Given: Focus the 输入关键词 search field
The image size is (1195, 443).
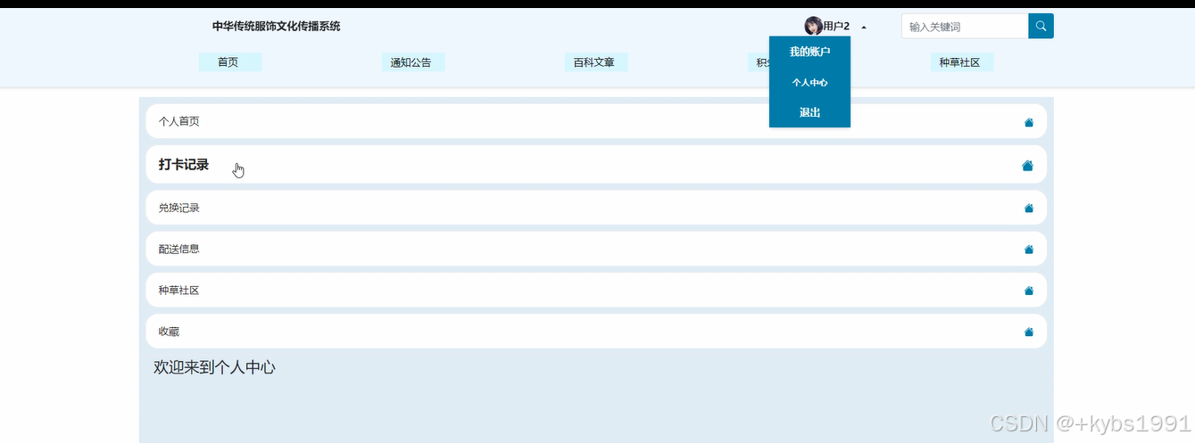Looking at the screenshot, I should pyautogui.click(x=965, y=26).
